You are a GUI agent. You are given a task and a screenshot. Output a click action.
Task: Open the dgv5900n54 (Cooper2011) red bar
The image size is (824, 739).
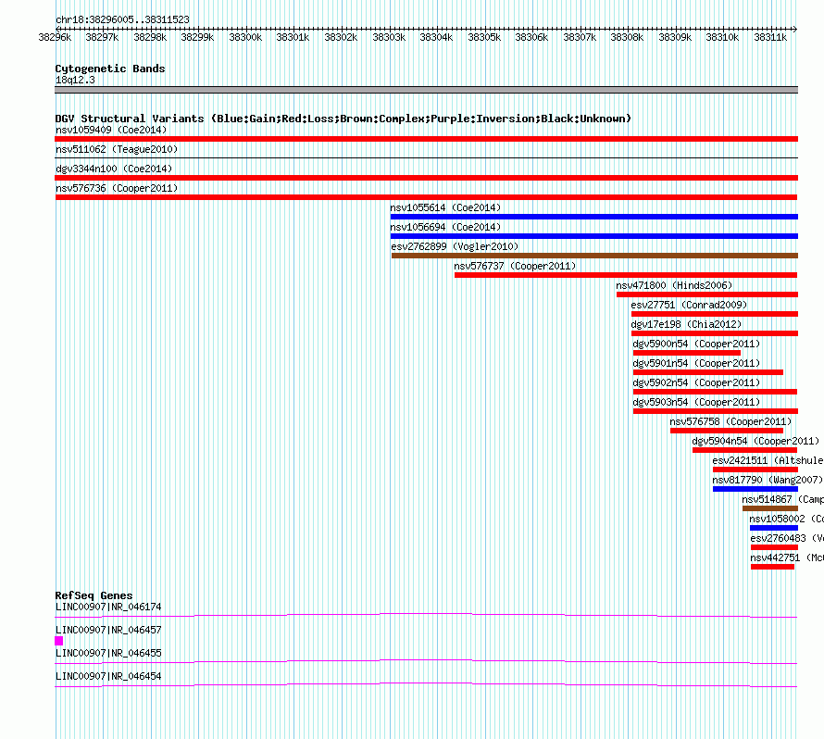tap(687, 353)
